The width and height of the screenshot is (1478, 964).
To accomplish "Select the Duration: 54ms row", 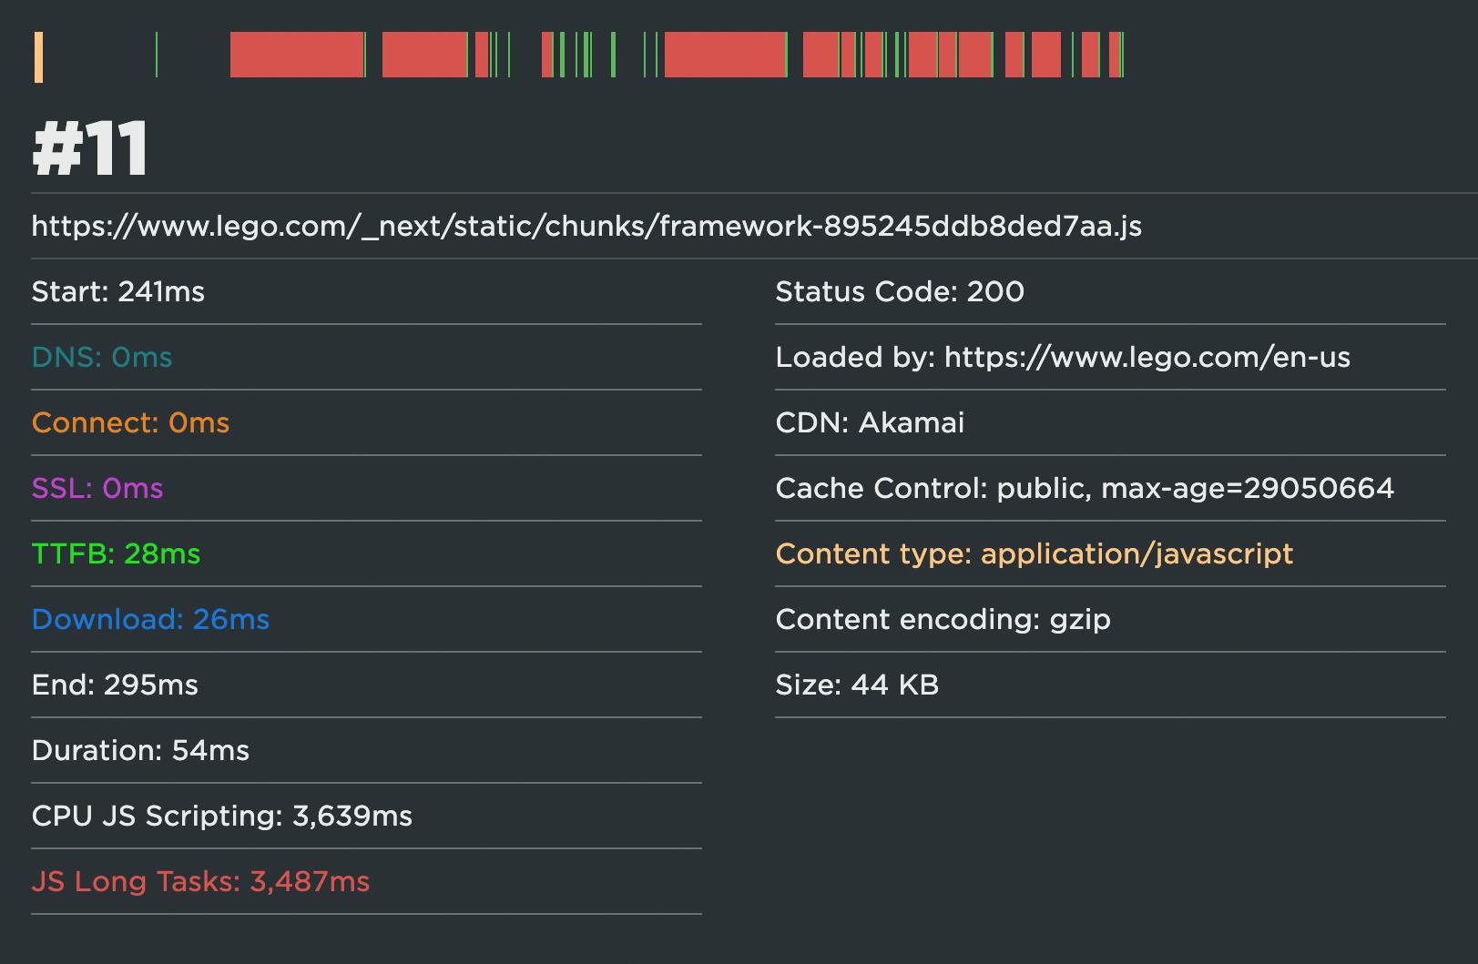I will (x=140, y=750).
